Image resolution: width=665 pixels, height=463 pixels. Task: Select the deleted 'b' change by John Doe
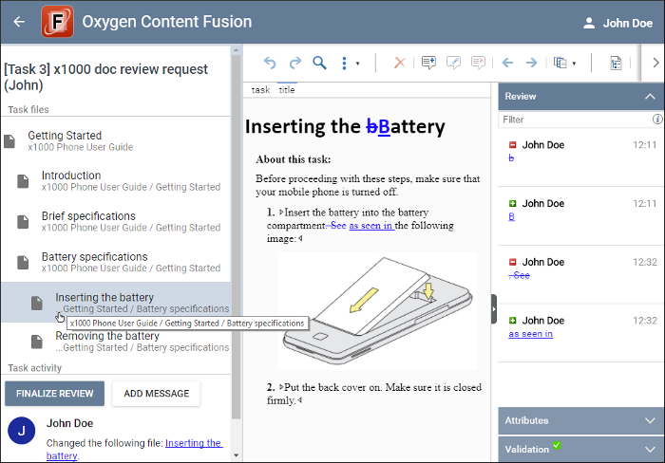pos(581,157)
